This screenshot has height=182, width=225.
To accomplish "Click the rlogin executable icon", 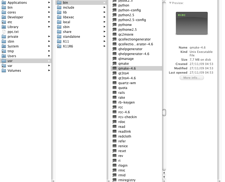I will tap(114, 166).
